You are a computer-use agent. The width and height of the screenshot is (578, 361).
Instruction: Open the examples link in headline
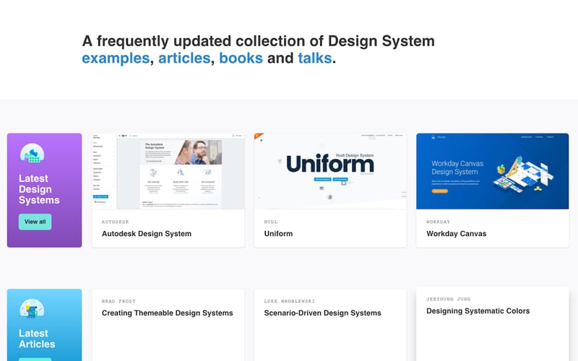pos(116,58)
